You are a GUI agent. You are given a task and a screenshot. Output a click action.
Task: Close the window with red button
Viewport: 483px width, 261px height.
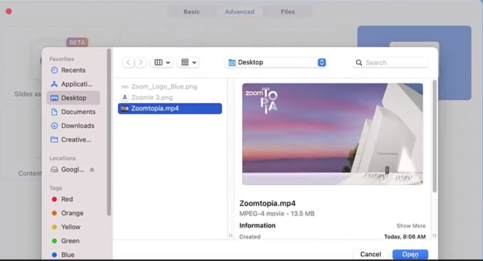(9, 12)
